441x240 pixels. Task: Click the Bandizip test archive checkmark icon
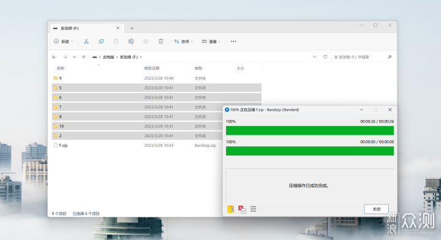click(242, 209)
